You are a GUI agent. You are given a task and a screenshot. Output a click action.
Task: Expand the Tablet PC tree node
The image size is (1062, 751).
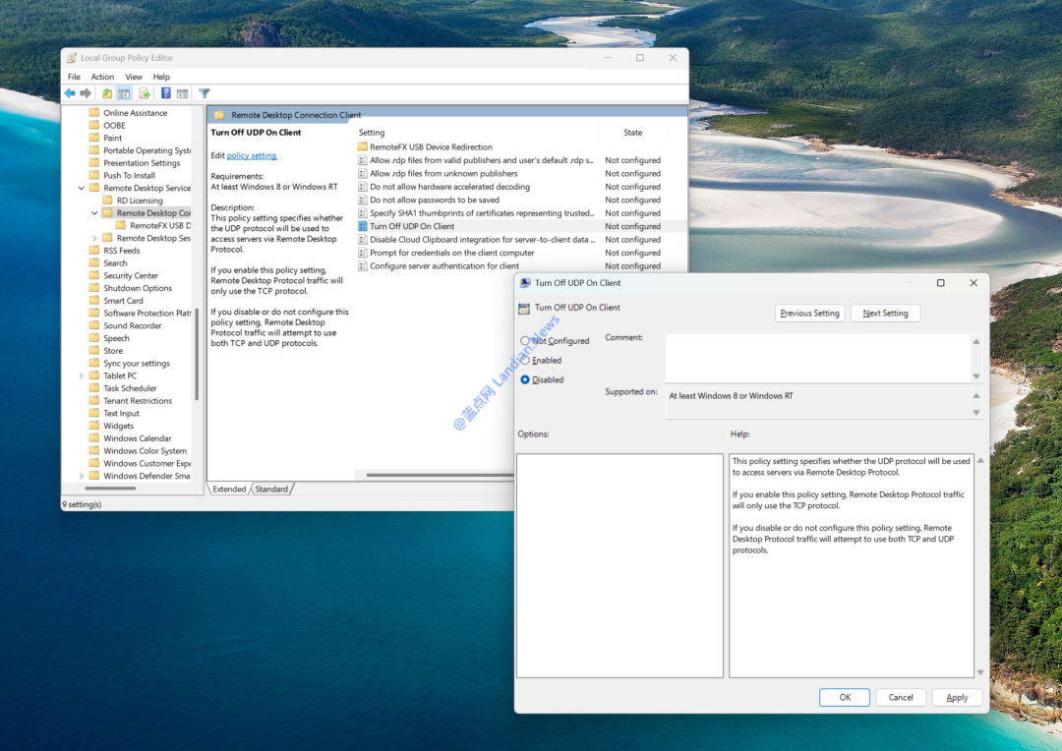(82, 375)
